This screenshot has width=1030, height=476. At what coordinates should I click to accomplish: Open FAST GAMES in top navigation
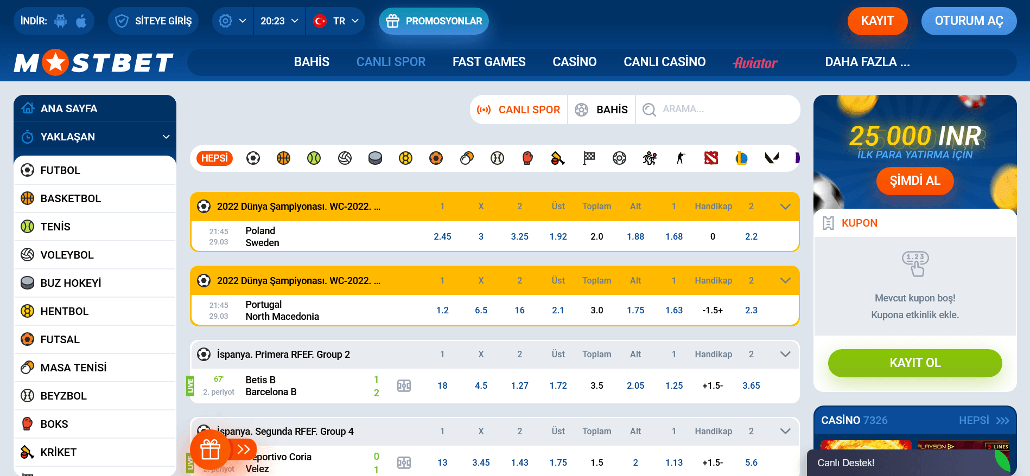pos(489,62)
